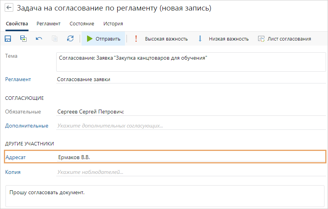Click the Save and close icon

point(23,39)
